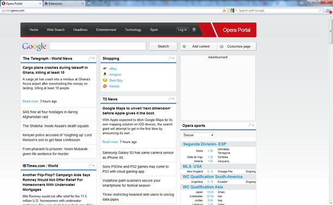Open Hosni Mubarak life sentence article
Screen dimensions: 333x205
[x=55, y=151]
